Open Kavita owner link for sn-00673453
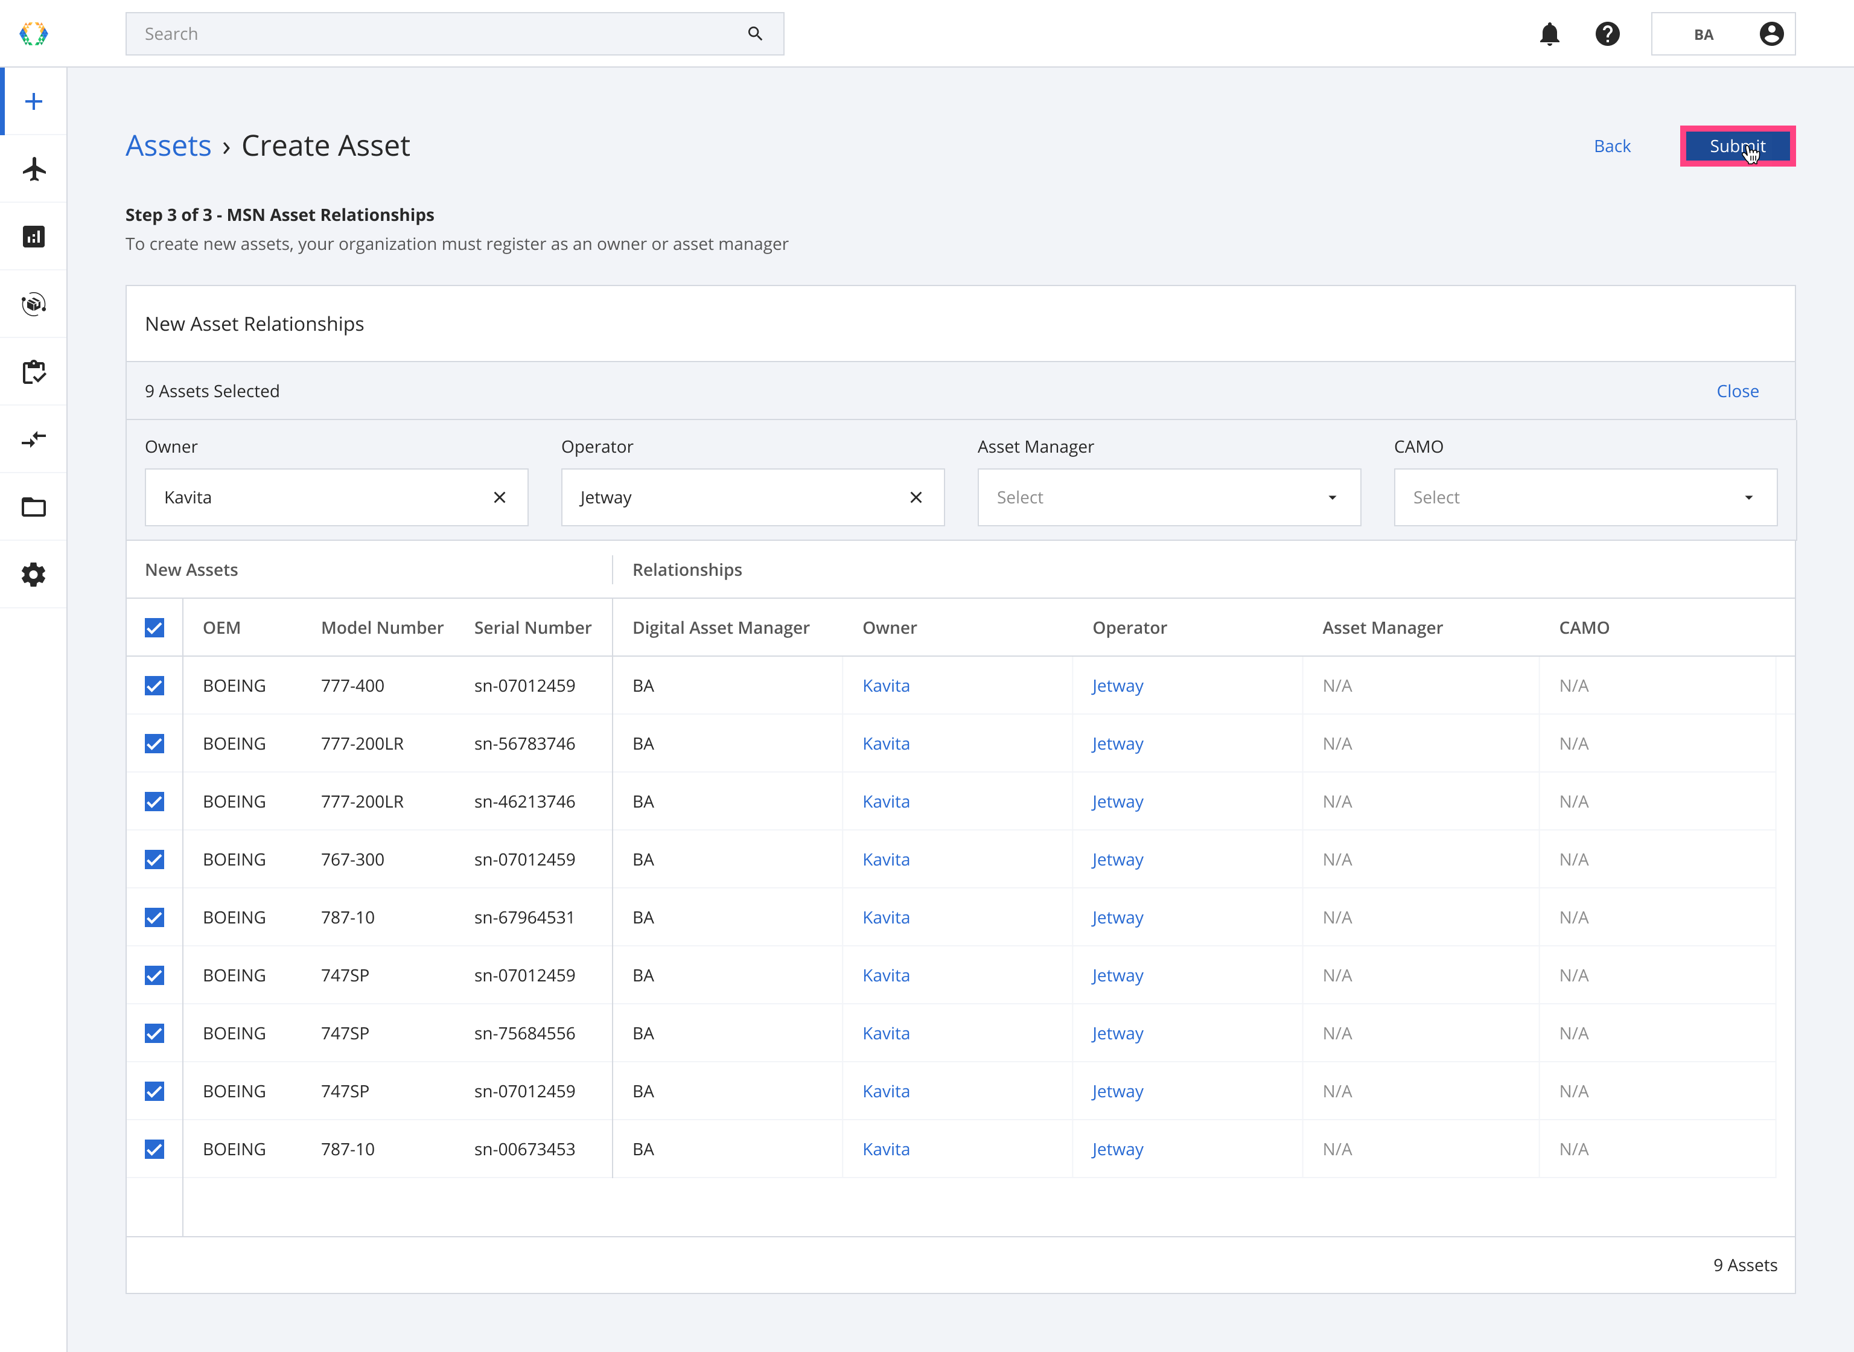Screen dimensions: 1854x1352 pyautogui.click(x=885, y=1149)
